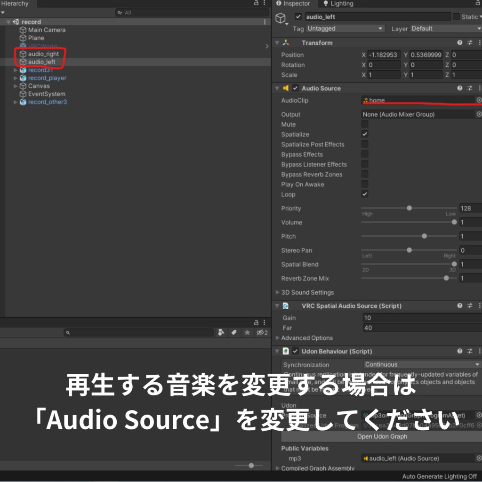
Task: Click GameObject cube icon in Inspector
Action: [x=281, y=18]
